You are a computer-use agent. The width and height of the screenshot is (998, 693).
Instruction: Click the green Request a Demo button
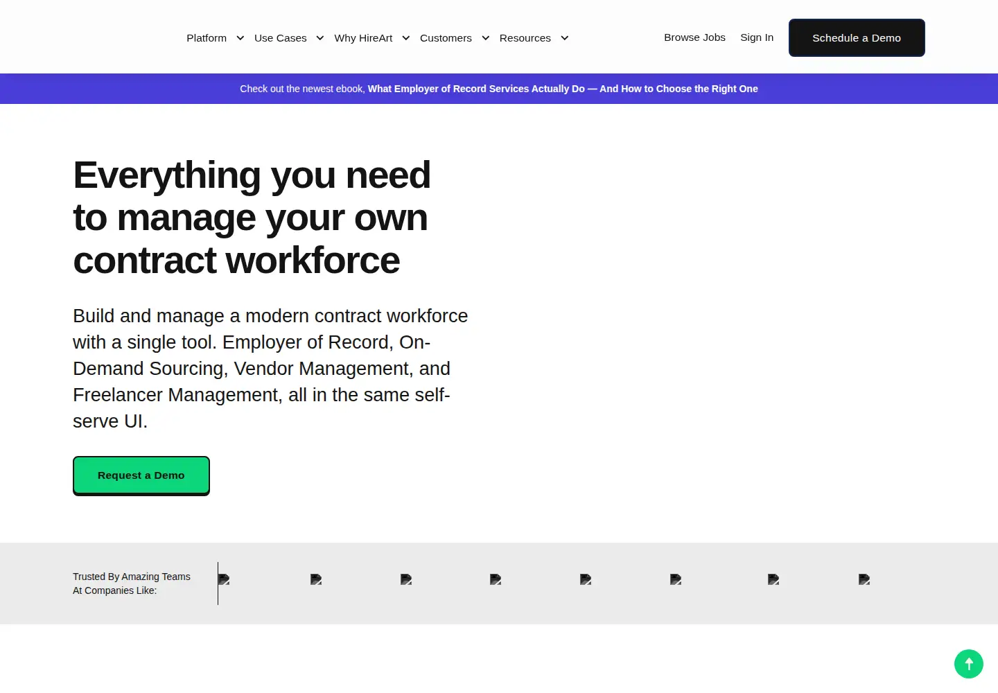click(141, 475)
